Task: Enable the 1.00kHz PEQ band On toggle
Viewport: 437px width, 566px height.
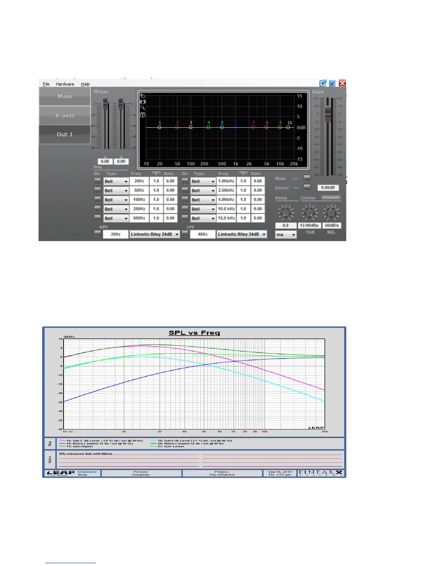Action: coord(185,181)
